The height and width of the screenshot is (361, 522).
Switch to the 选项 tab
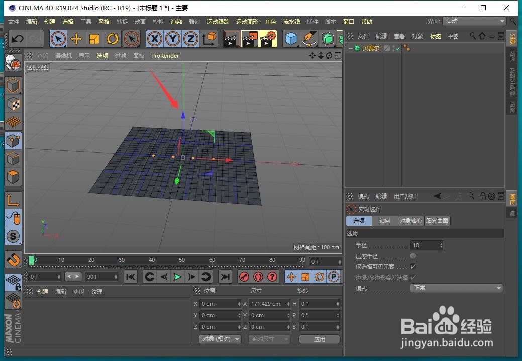[x=359, y=221]
